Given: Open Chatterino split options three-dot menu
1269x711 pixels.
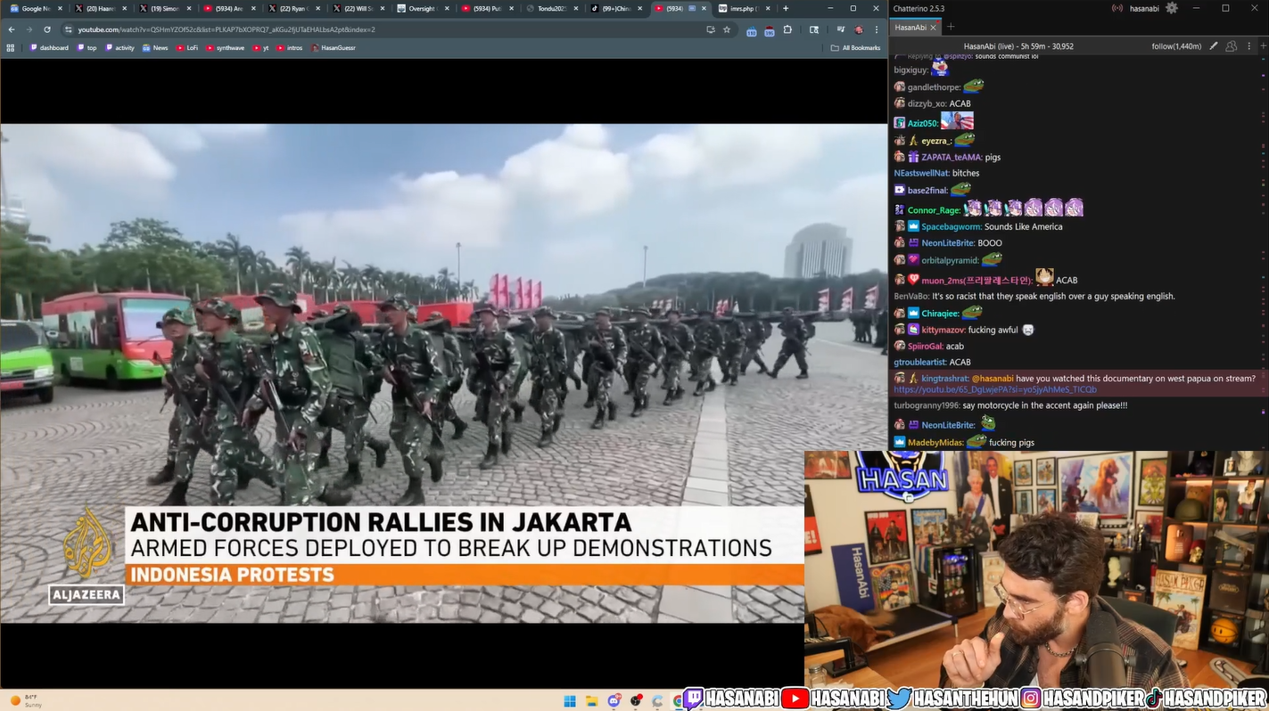Looking at the screenshot, I should (1250, 45).
